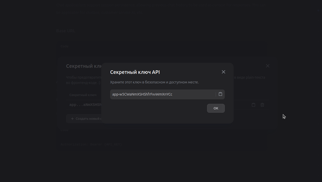Image resolution: width=322 pixels, height=182 pixels.
Task: Click the app...aNmXSHSh key row text
Action: coord(85,105)
